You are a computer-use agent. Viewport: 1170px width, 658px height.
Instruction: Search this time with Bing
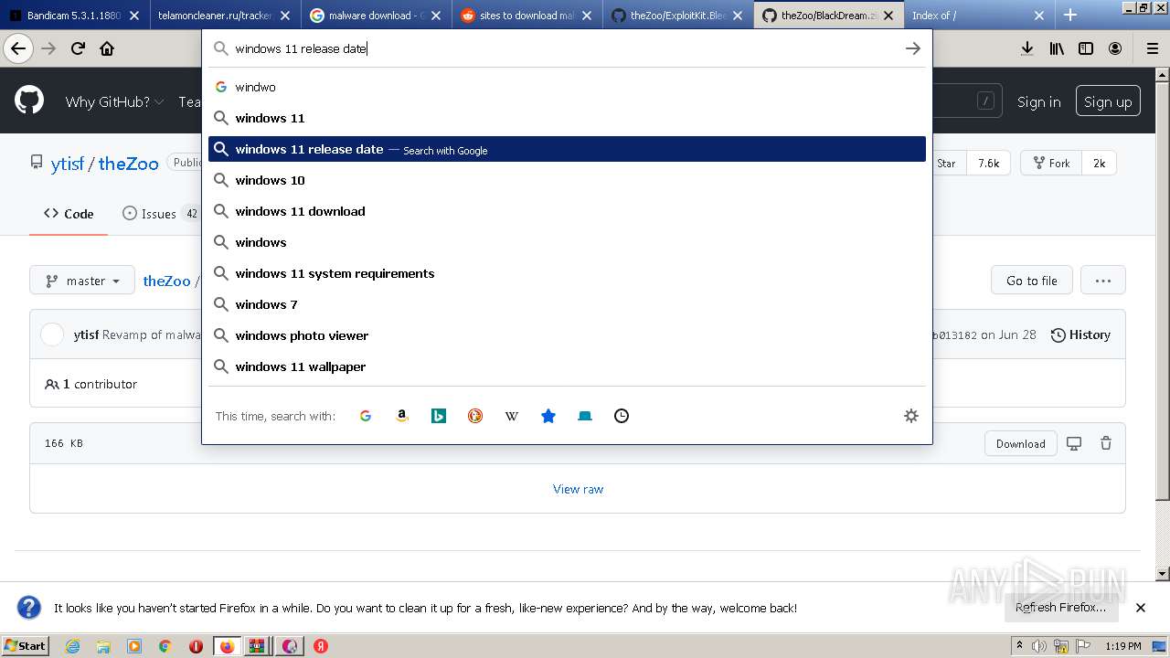(439, 416)
